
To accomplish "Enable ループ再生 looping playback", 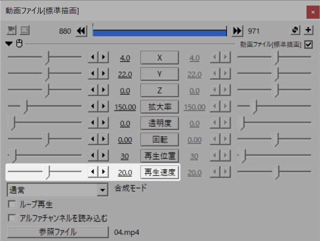I will tap(12, 204).
